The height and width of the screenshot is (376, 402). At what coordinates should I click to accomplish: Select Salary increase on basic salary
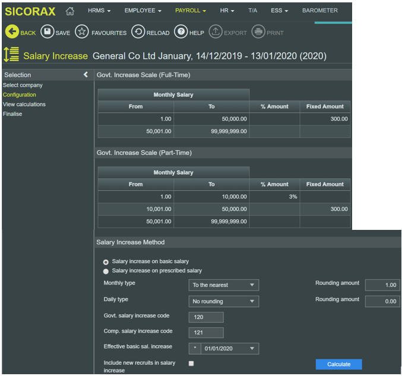coord(106,262)
